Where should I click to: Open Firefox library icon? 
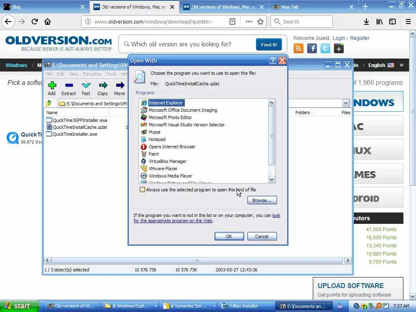point(379,22)
